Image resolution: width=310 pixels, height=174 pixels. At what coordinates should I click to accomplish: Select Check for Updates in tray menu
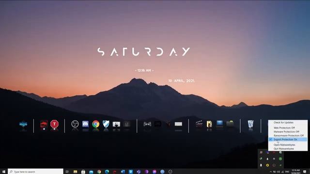click(288, 122)
